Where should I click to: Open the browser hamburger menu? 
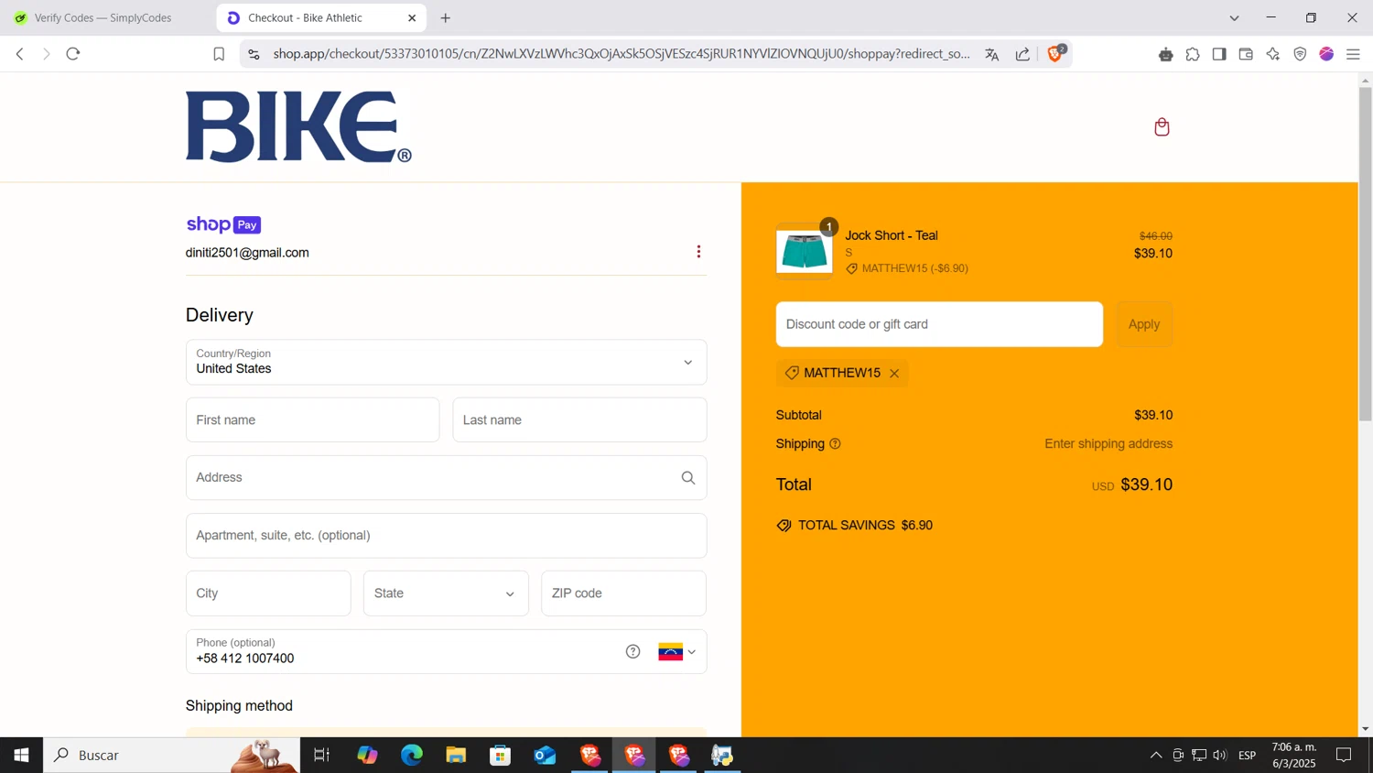pyautogui.click(x=1353, y=55)
